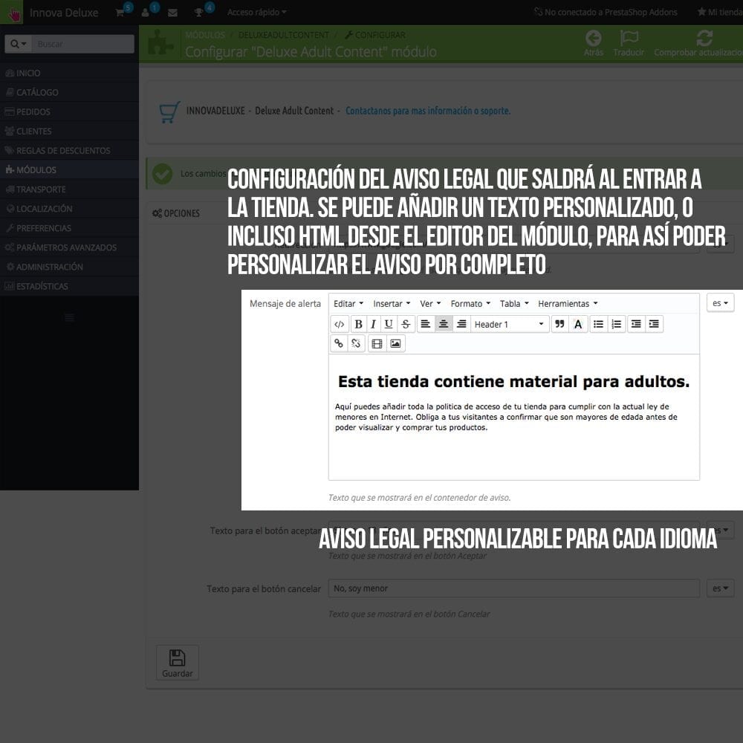
Task: Open source code view in editor
Action: point(340,324)
